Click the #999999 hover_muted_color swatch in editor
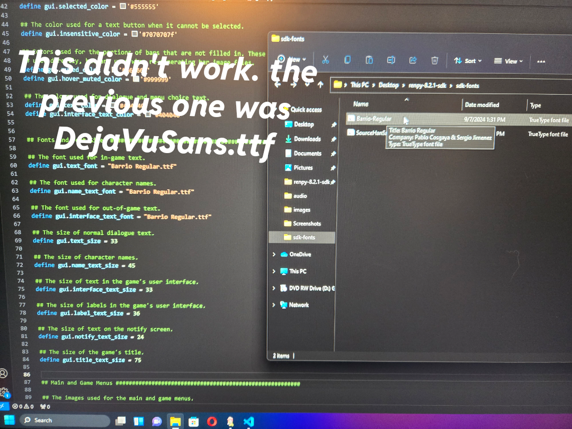The width and height of the screenshot is (572, 429). pos(137,79)
